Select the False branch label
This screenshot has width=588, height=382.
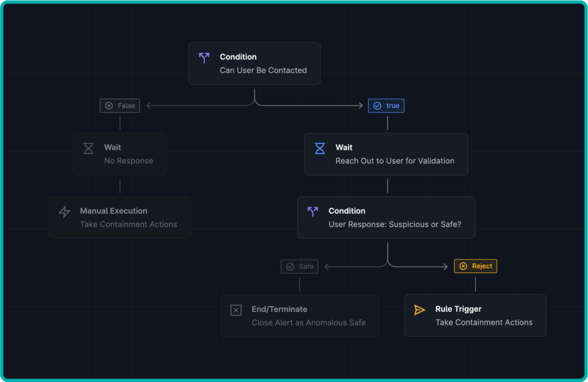point(120,106)
